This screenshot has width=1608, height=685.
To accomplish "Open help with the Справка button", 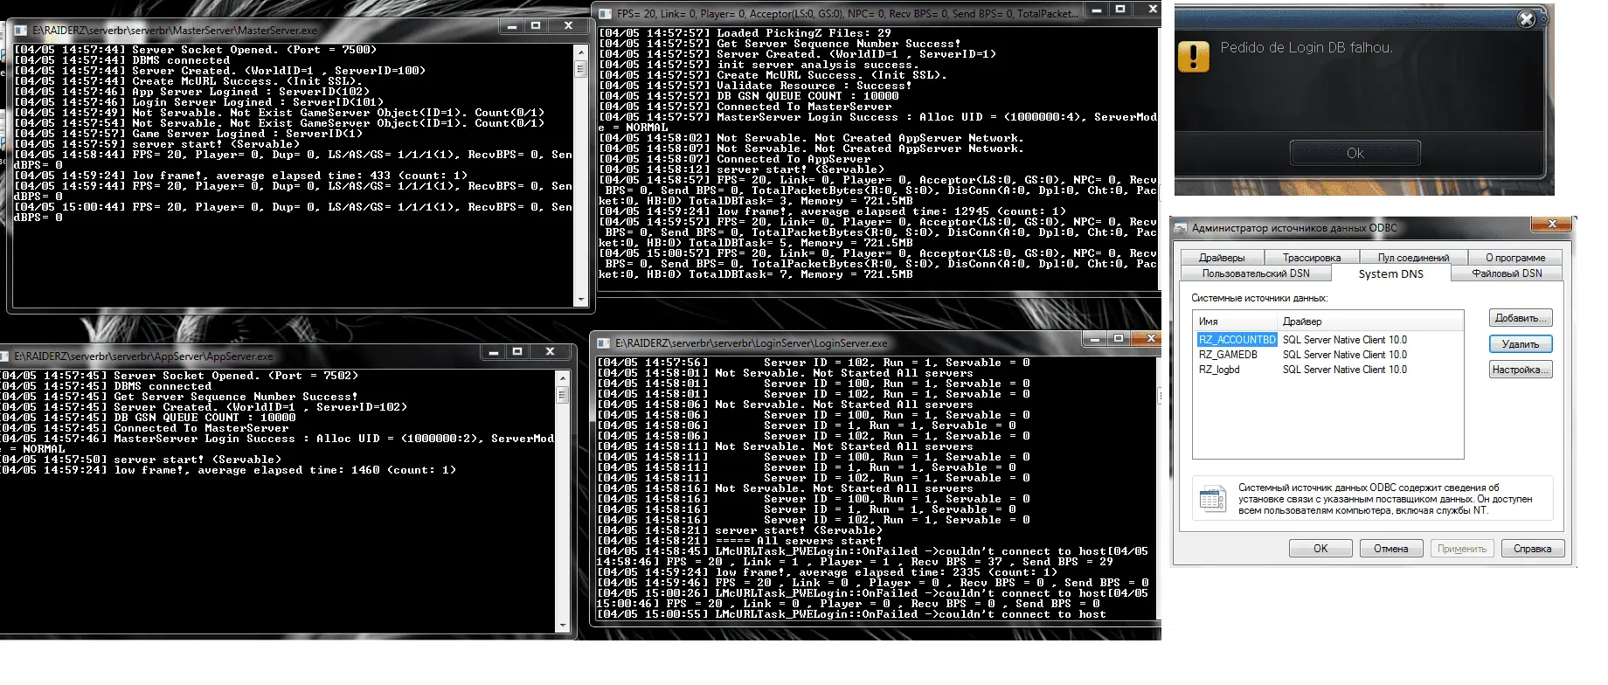I will (1532, 549).
